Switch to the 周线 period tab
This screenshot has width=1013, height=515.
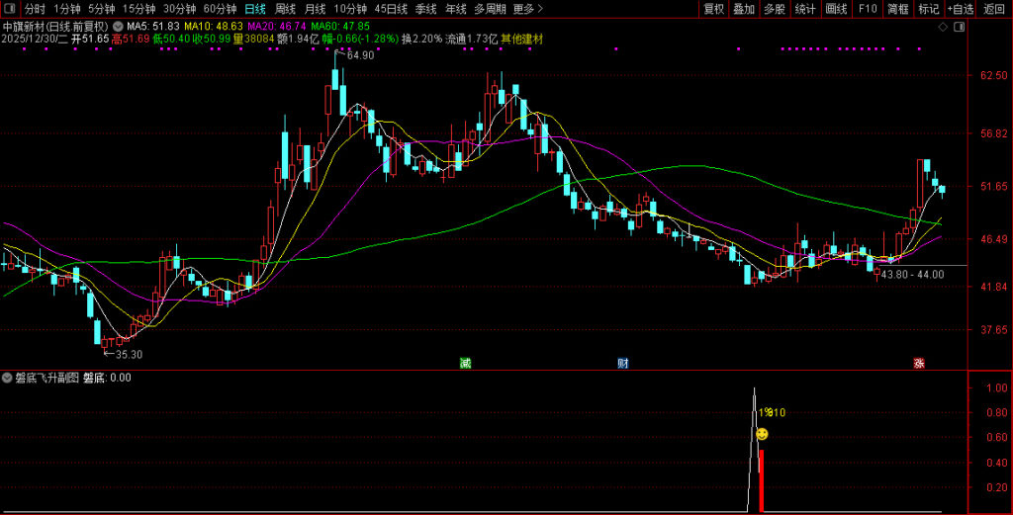point(285,9)
